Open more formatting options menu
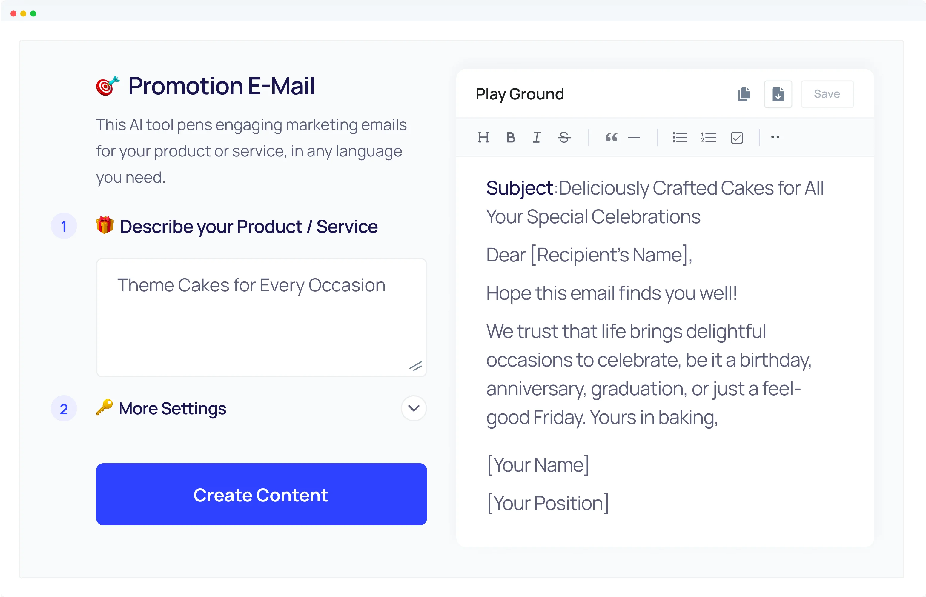The image size is (926, 597). [x=775, y=137]
